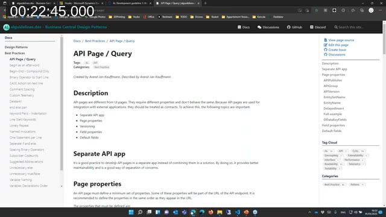The width and height of the screenshot is (386, 217).
Task: Click the Decoupling tag in Tag Cloud
Action: tap(333, 156)
